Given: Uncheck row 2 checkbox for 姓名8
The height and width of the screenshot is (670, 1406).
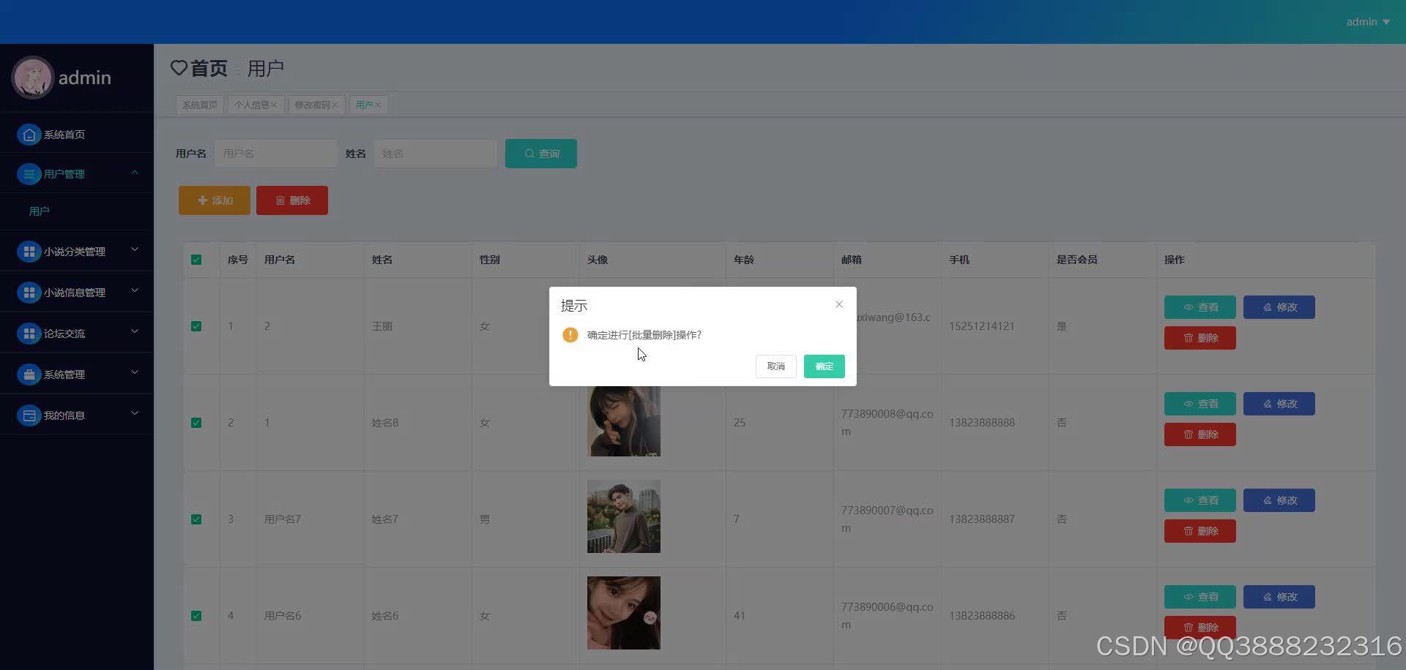Looking at the screenshot, I should (196, 423).
